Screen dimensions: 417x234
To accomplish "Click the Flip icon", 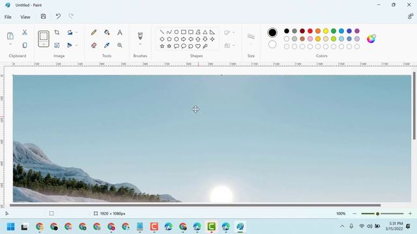I will point(70,45).
